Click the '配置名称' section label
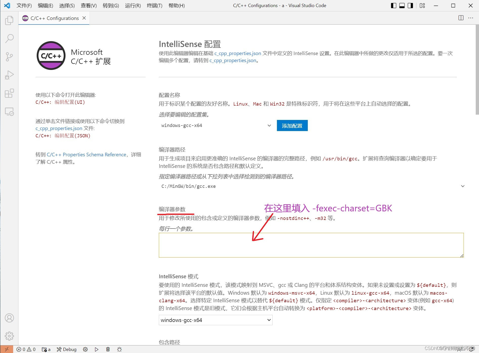 point(169,95)
